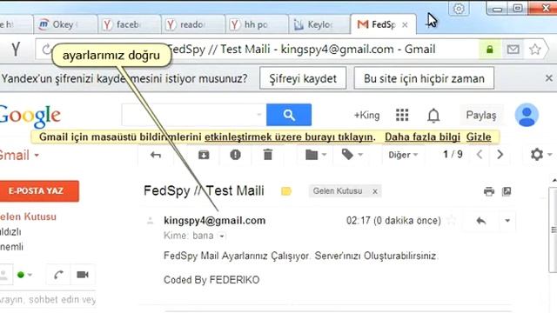This screenshot has width=557, height=313.
Task: Archive the open email
Action: (204, 155)
